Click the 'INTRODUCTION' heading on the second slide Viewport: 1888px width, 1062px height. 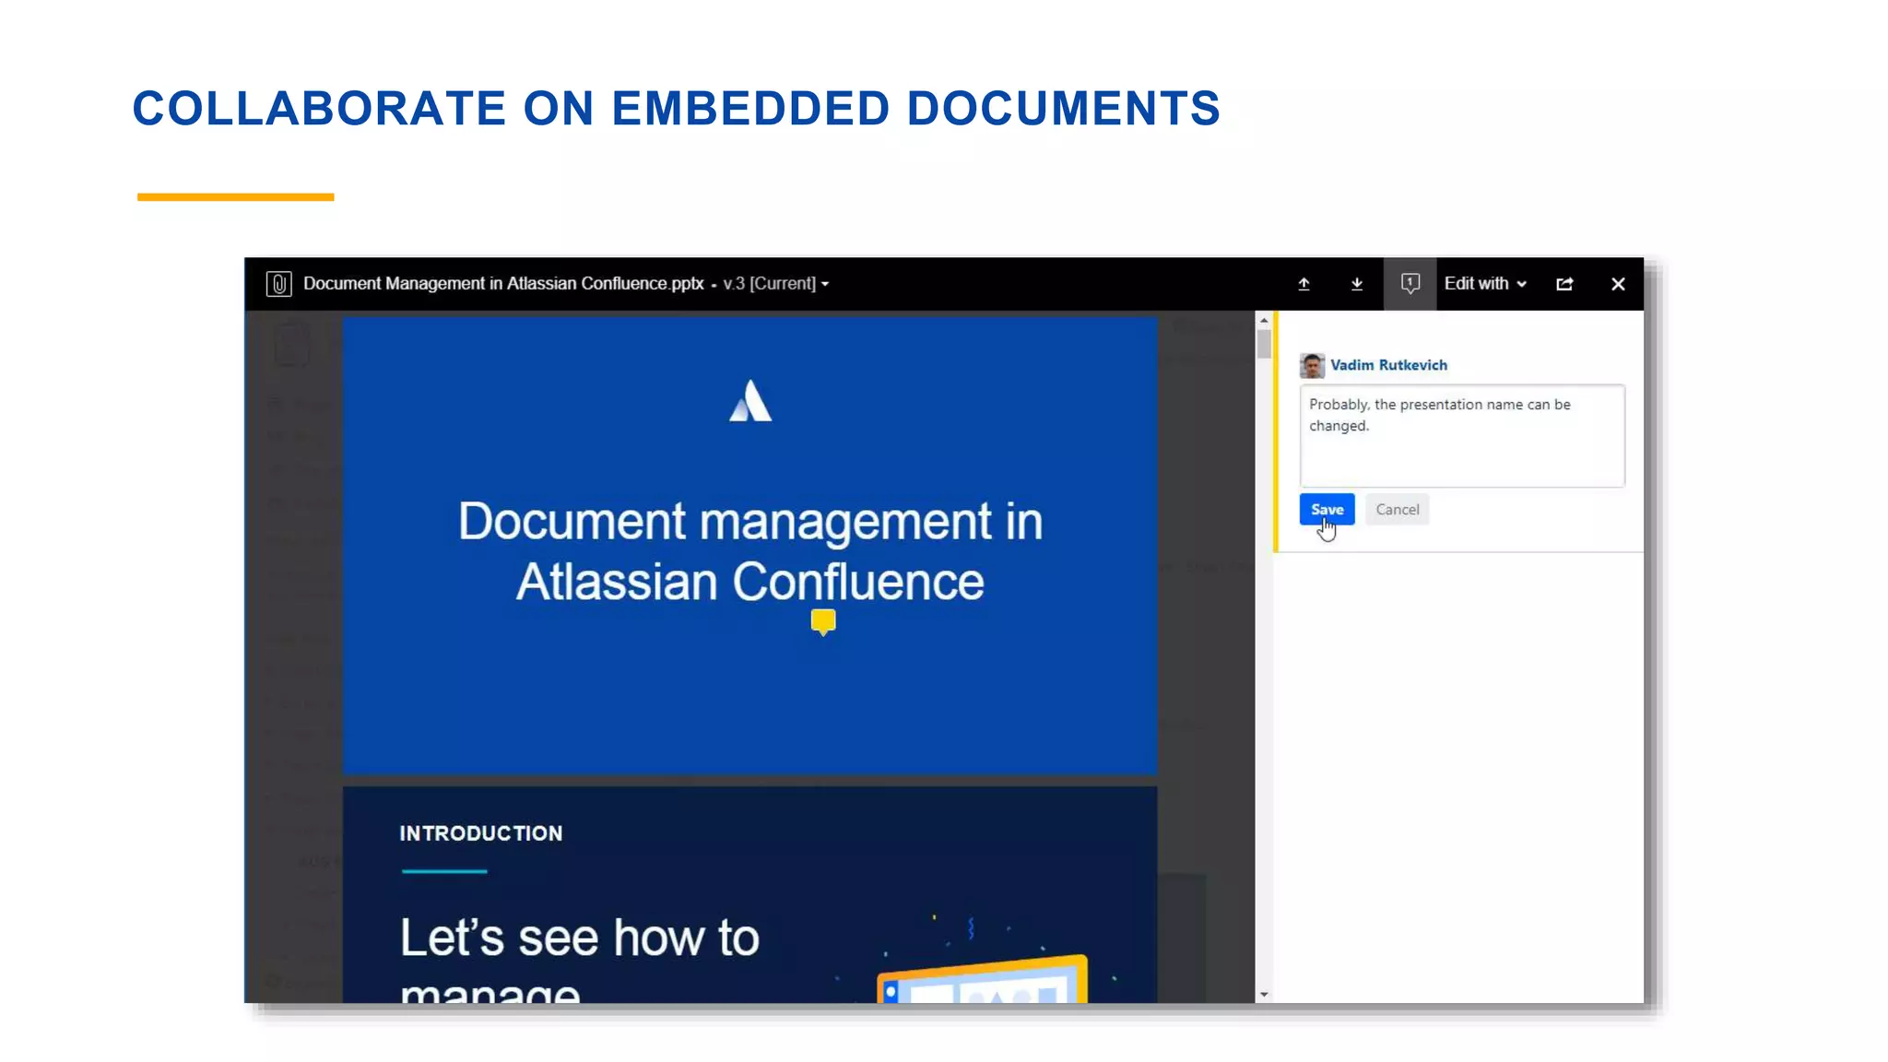pyautogui.click(x=480, y=833)
